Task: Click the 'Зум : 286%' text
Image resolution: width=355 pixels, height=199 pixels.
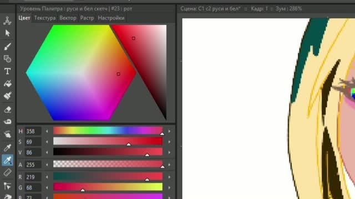Action: click(288, 9)
